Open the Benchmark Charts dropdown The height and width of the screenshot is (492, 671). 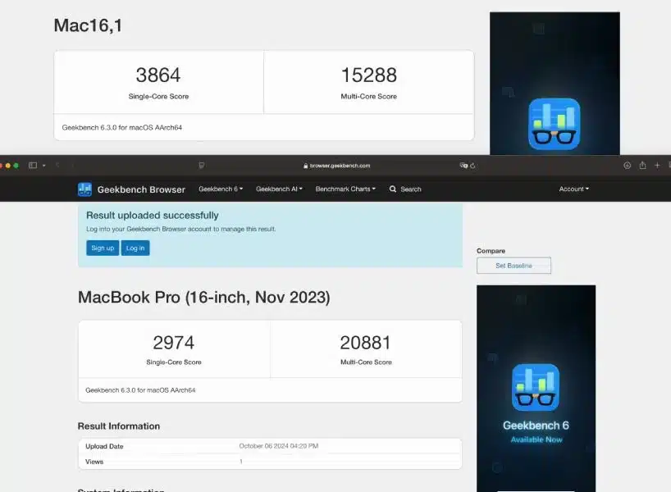click(345, 189)
